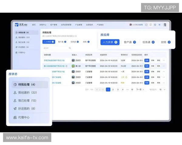Open 产品管理 in the top navigation
Viewport: 182px width, 145px height.
coord(79,25)
